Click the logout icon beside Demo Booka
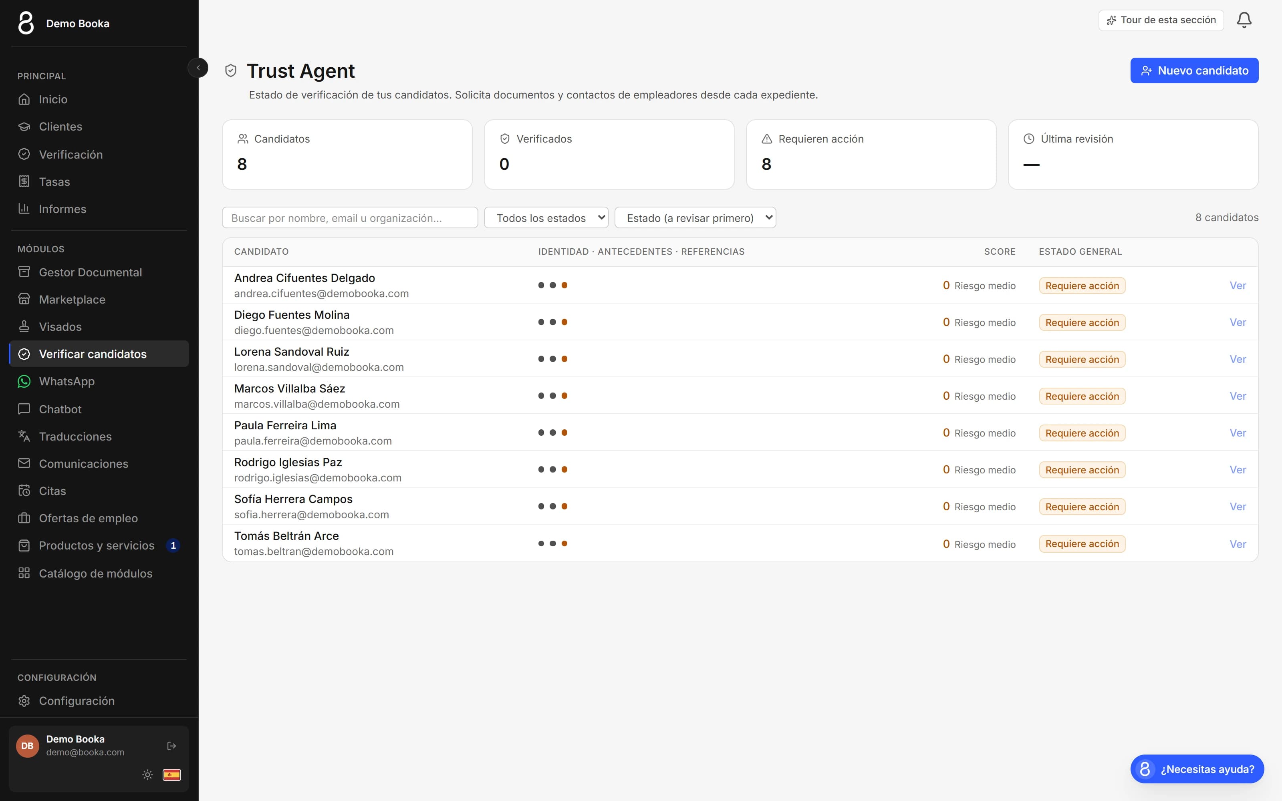 [171, 746]
